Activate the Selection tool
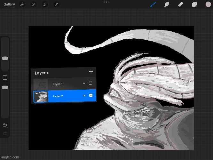 click(x=45, y=4)
